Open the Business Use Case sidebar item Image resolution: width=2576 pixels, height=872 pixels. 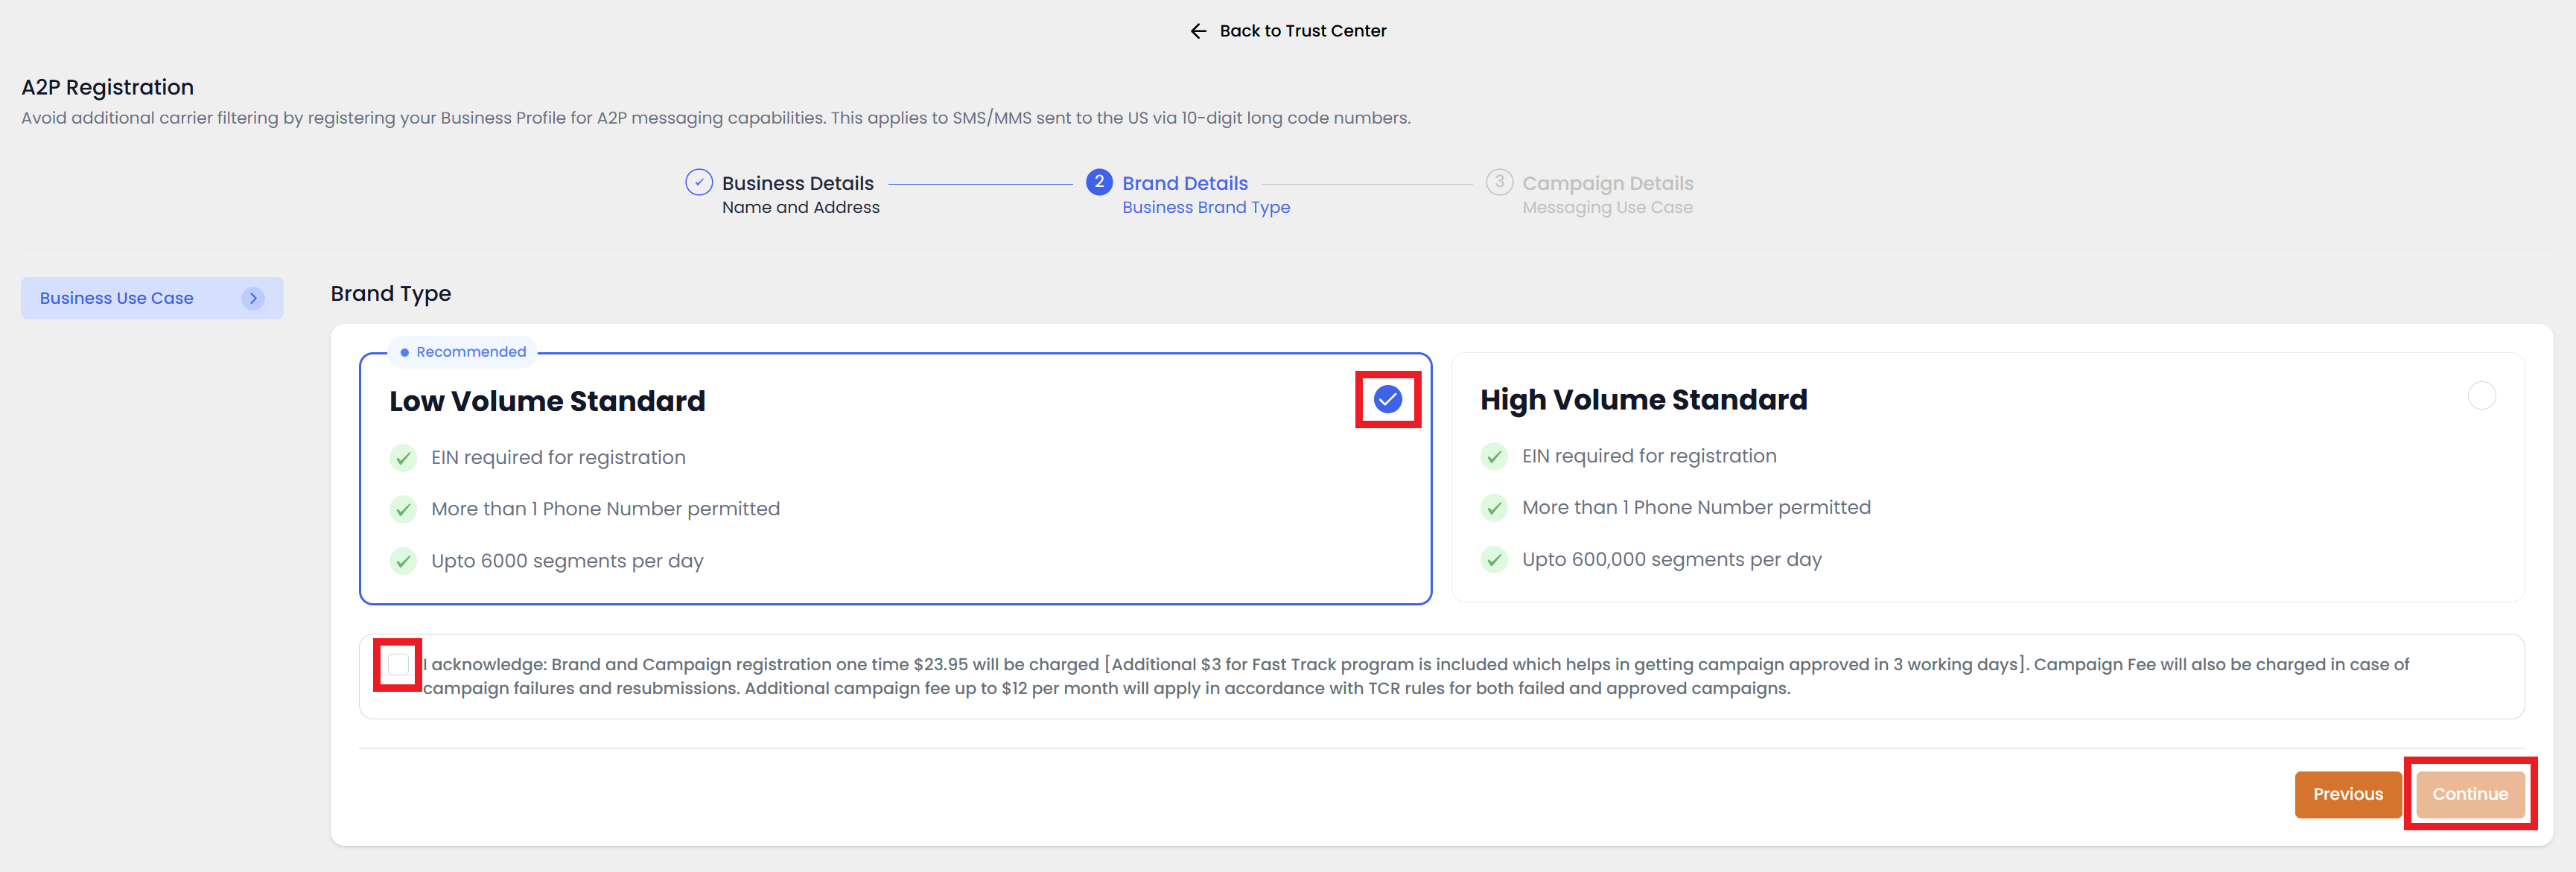click(117, 298)
